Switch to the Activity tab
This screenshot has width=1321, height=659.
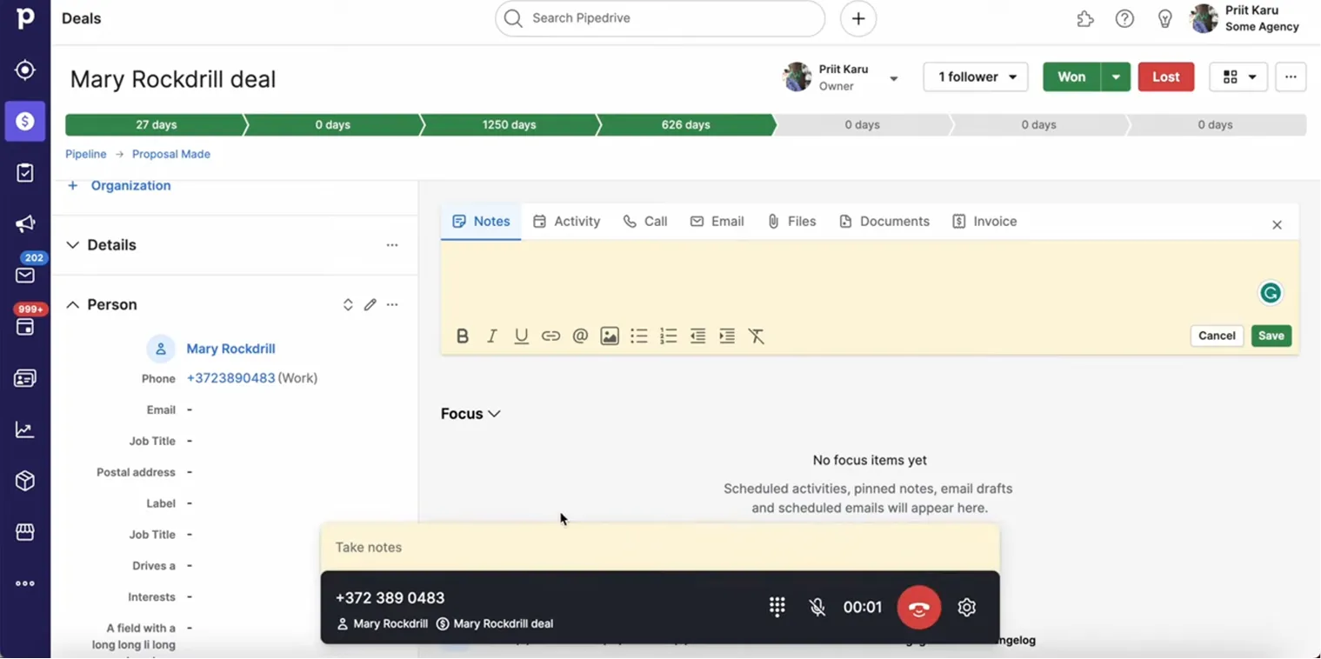coord(567,222)
